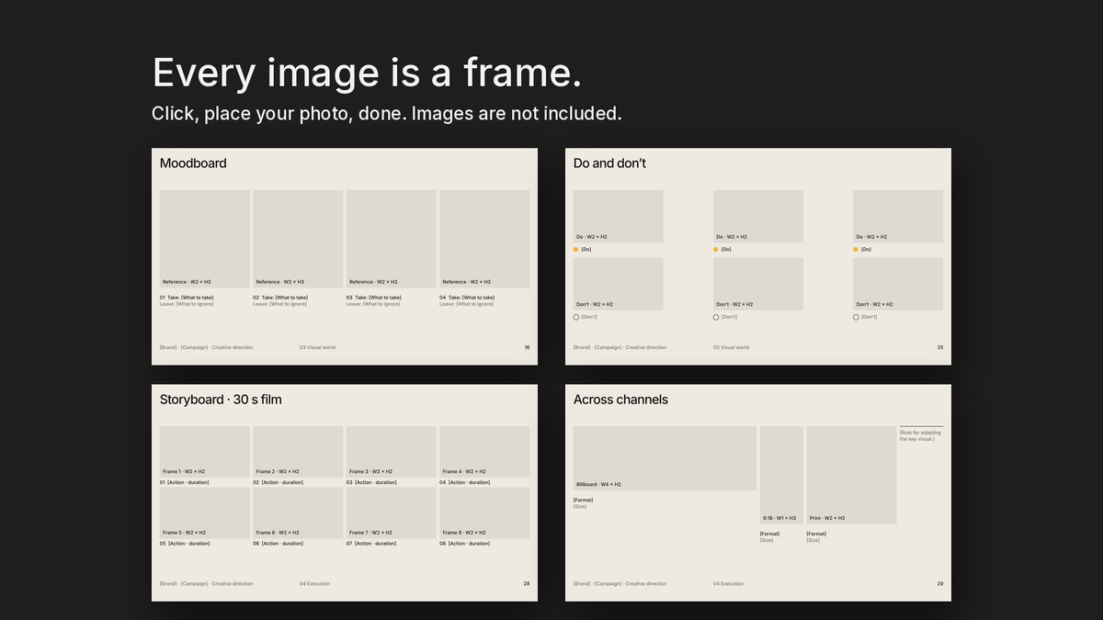
Task: Select the 'Across channels' slide title
Action: coord(620,400)
